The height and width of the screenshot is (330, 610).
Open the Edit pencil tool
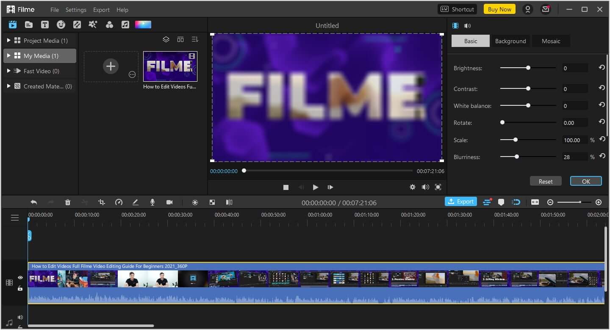pos(136,202)
